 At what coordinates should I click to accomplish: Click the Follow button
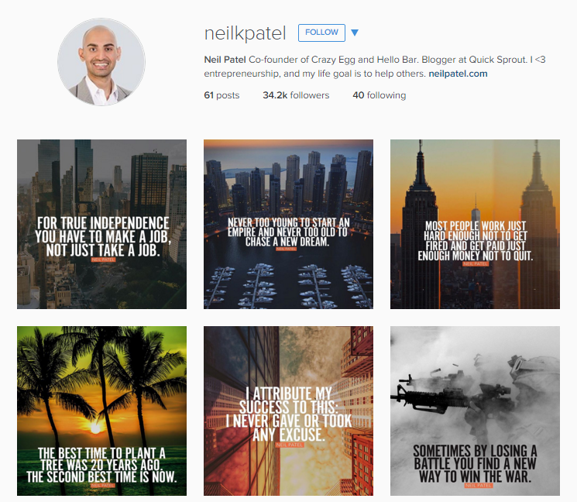[x=321, y=33]
